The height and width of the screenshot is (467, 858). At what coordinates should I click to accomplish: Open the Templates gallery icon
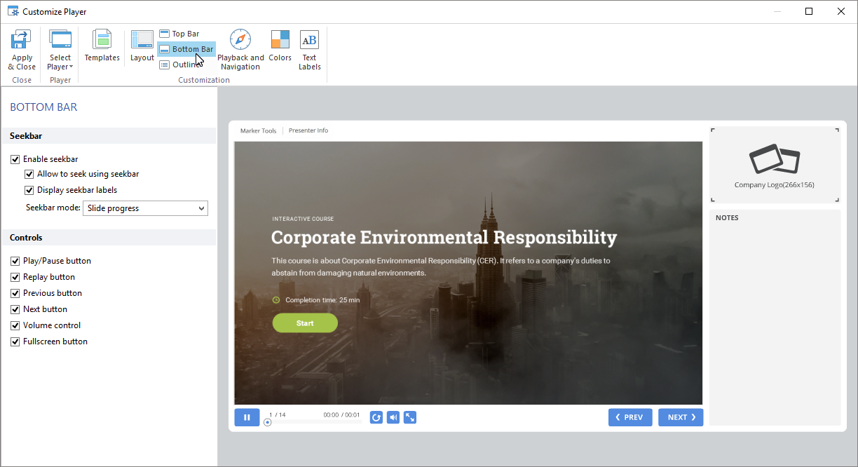(102, 40)
